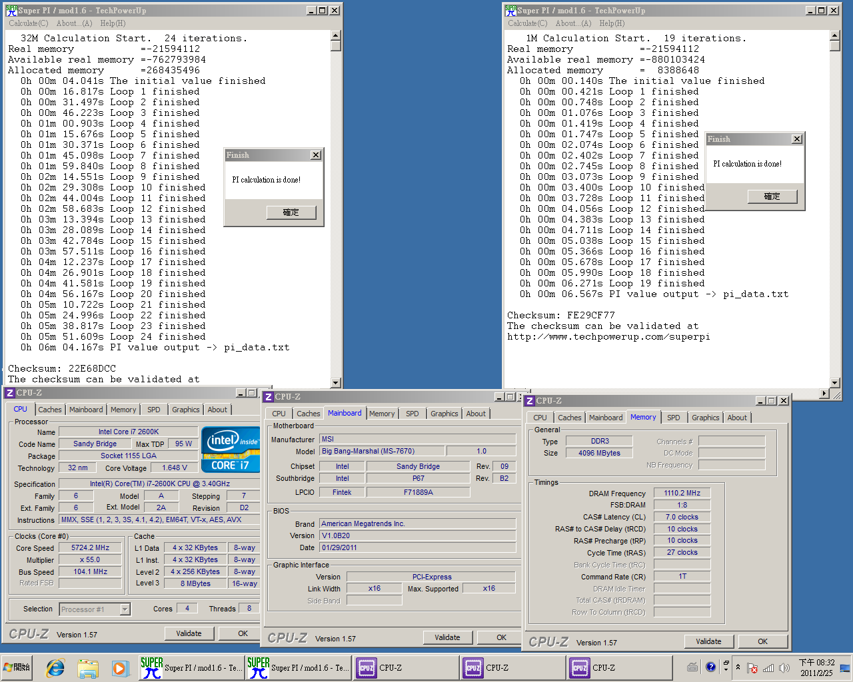Click the scroll-down arrow in the 32M Super PI window

pos(336,383)
